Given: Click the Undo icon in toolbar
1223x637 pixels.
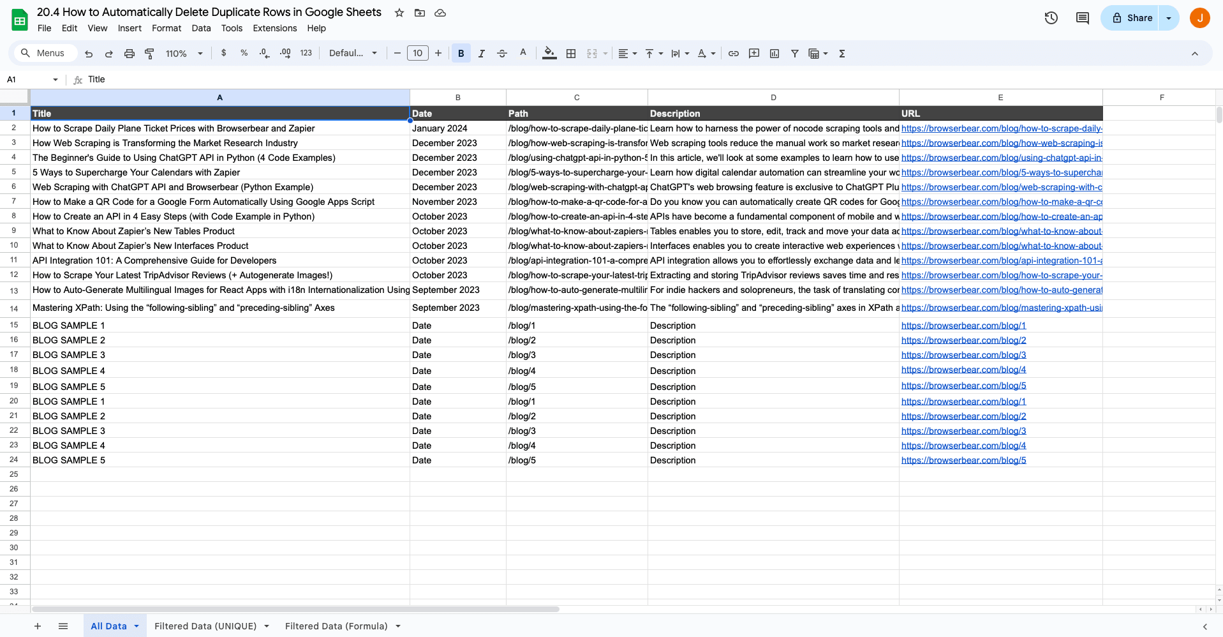Looking at the screenshot, I should tap(89, 54).
